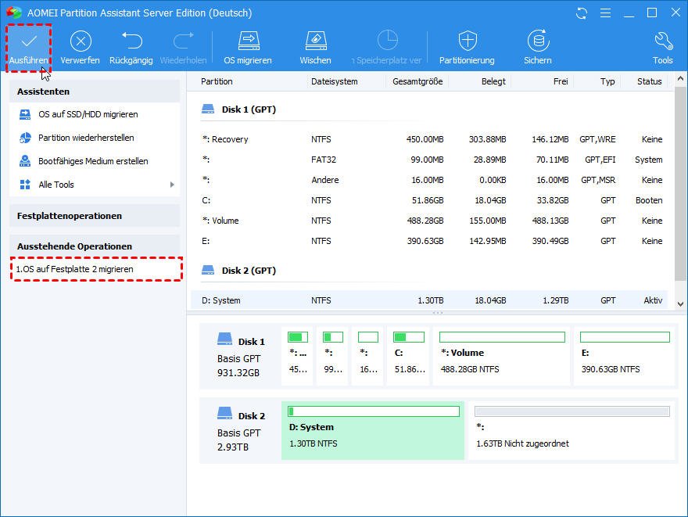
Task: Choose Bootfähiges Medium erstellen
Action: coord(93,161)
